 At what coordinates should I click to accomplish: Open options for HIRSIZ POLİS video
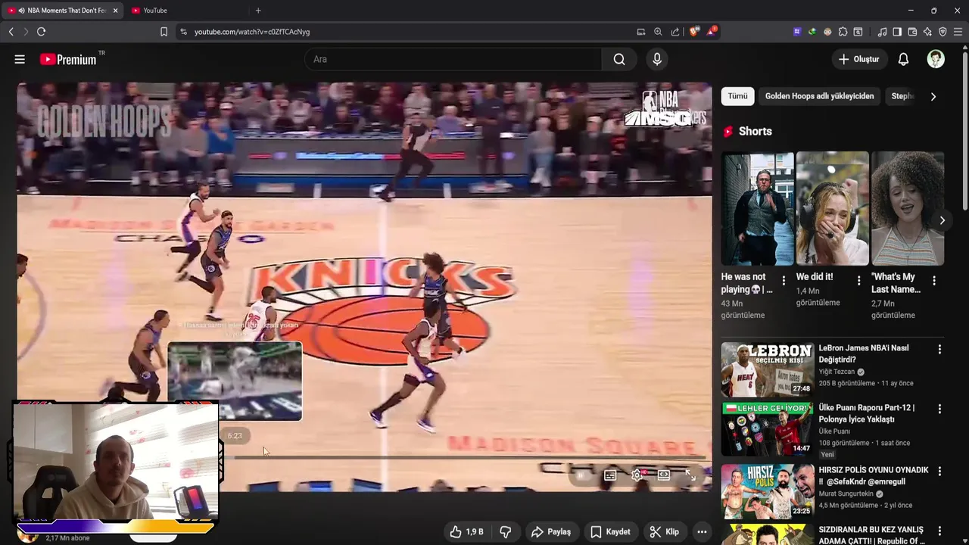tap(939, 471)
